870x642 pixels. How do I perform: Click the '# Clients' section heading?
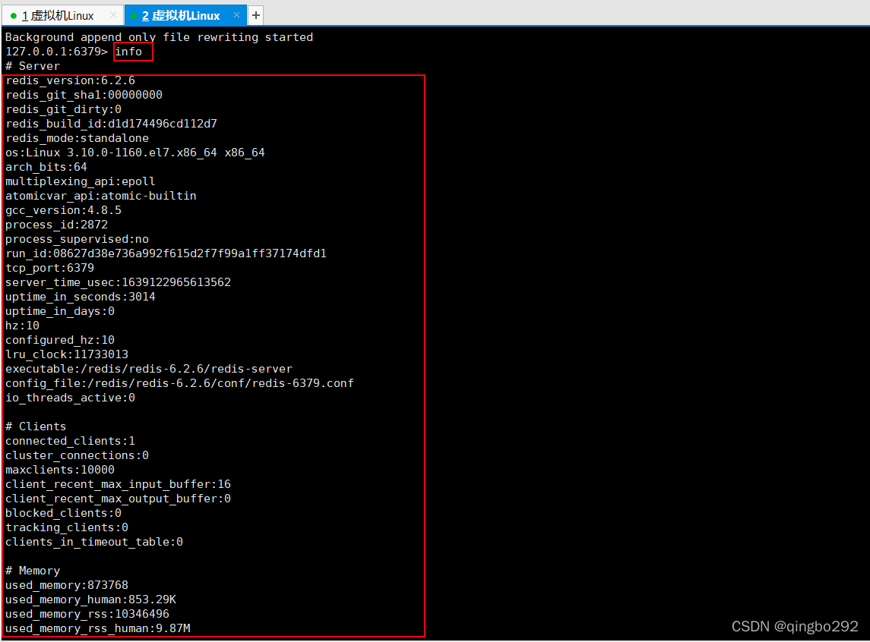[36, 426]
